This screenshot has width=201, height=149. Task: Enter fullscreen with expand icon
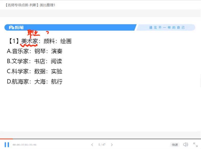195,145
